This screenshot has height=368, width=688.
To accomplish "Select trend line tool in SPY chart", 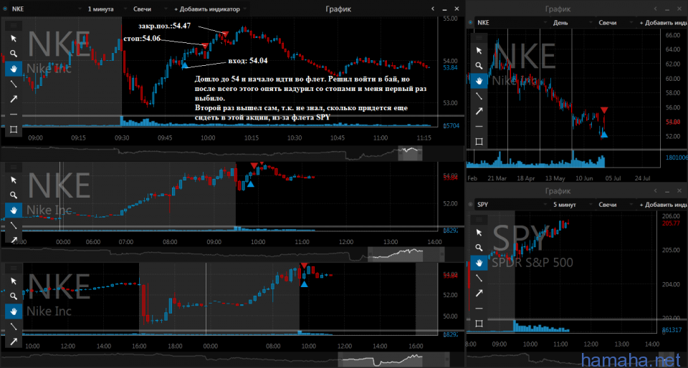I will pos(479,278).
